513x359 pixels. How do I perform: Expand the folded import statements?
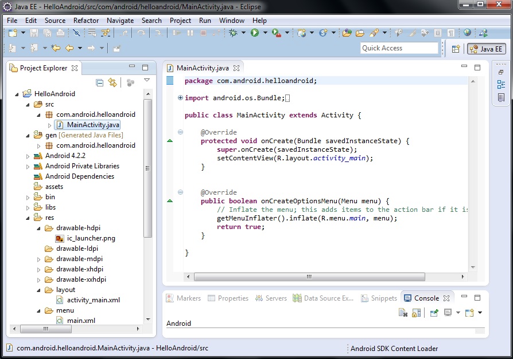(x=180, y=97)
